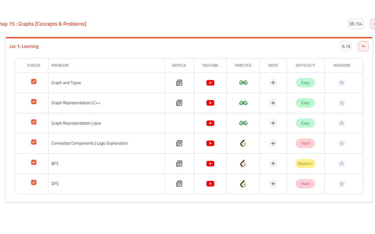
Task: Click the Hard badge for Connected Components
Action: (x=305, y=143)
